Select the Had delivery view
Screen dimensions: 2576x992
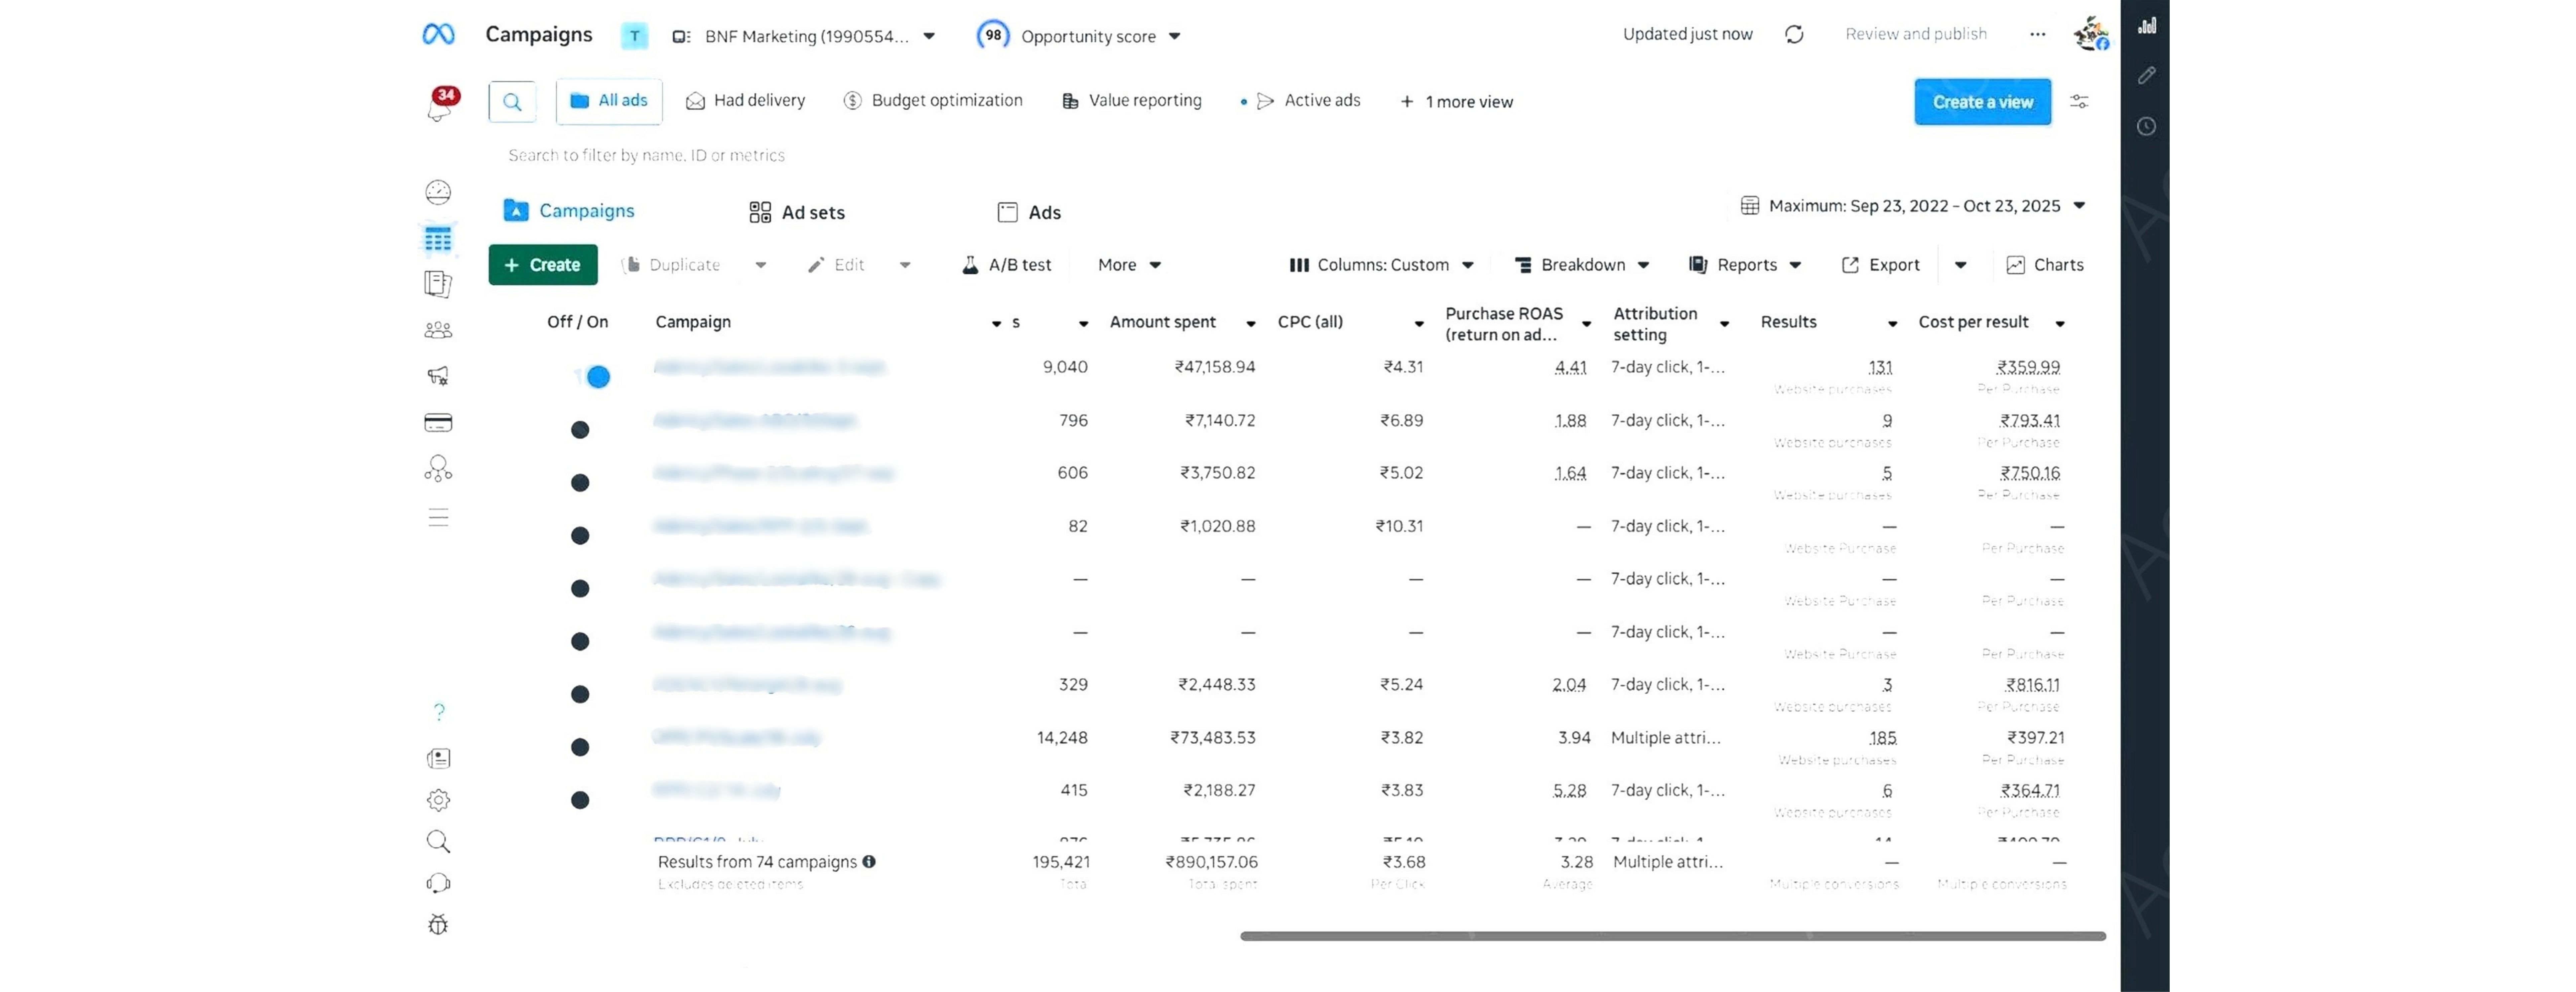pyautogui.click(x=745, y=101)
